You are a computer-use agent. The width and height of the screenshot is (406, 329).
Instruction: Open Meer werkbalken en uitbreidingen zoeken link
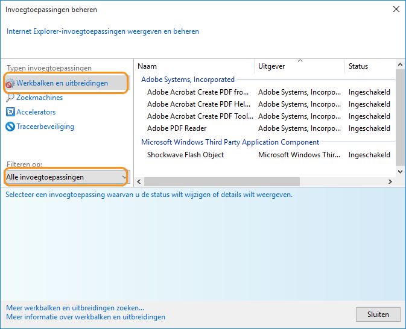click(x=75, y=308)
